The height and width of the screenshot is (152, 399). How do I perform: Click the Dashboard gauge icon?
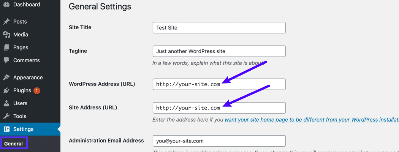6,5
